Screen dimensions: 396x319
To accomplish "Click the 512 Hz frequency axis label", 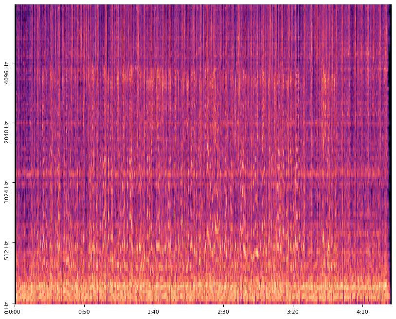I will [x=6, y=250].
